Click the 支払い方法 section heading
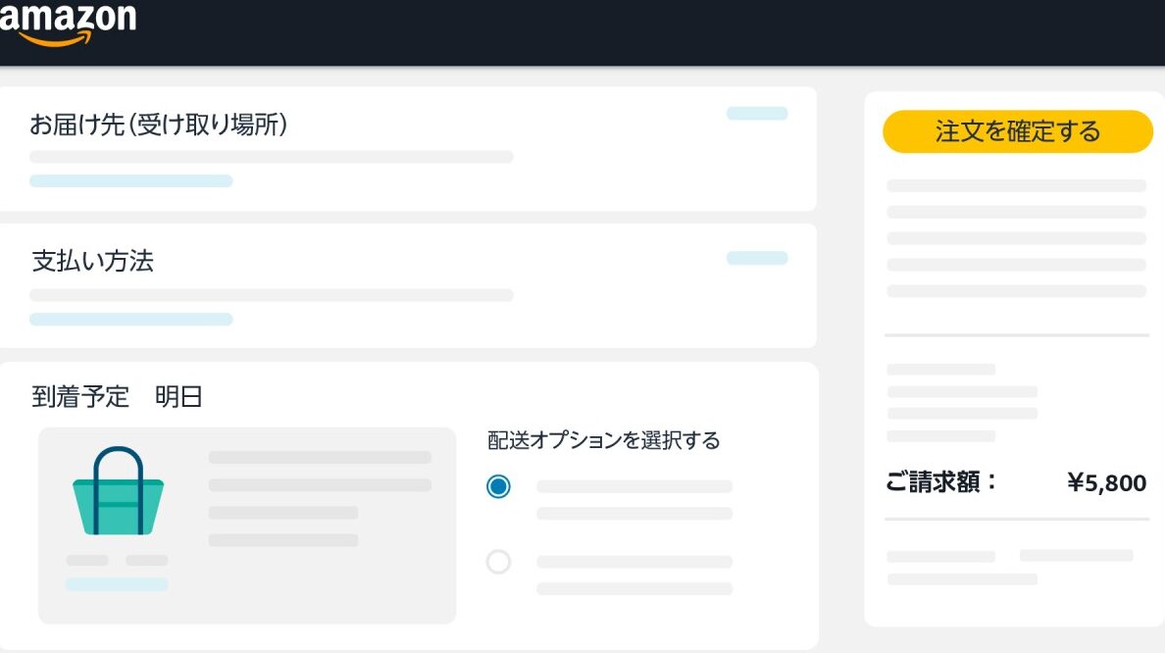 coord(93,261)
